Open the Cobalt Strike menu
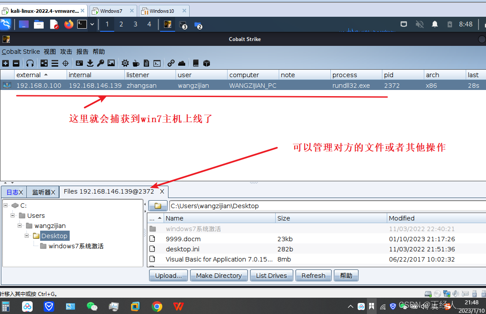This screenshot has width=486, height=314. pyautogui.click(x=21, y=52)
